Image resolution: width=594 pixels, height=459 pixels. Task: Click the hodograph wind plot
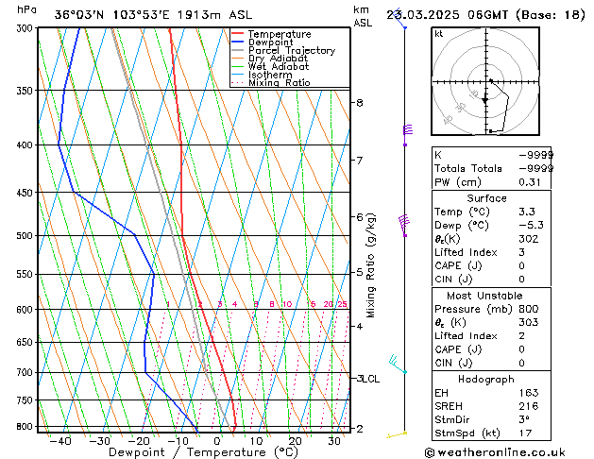point(485,81)
